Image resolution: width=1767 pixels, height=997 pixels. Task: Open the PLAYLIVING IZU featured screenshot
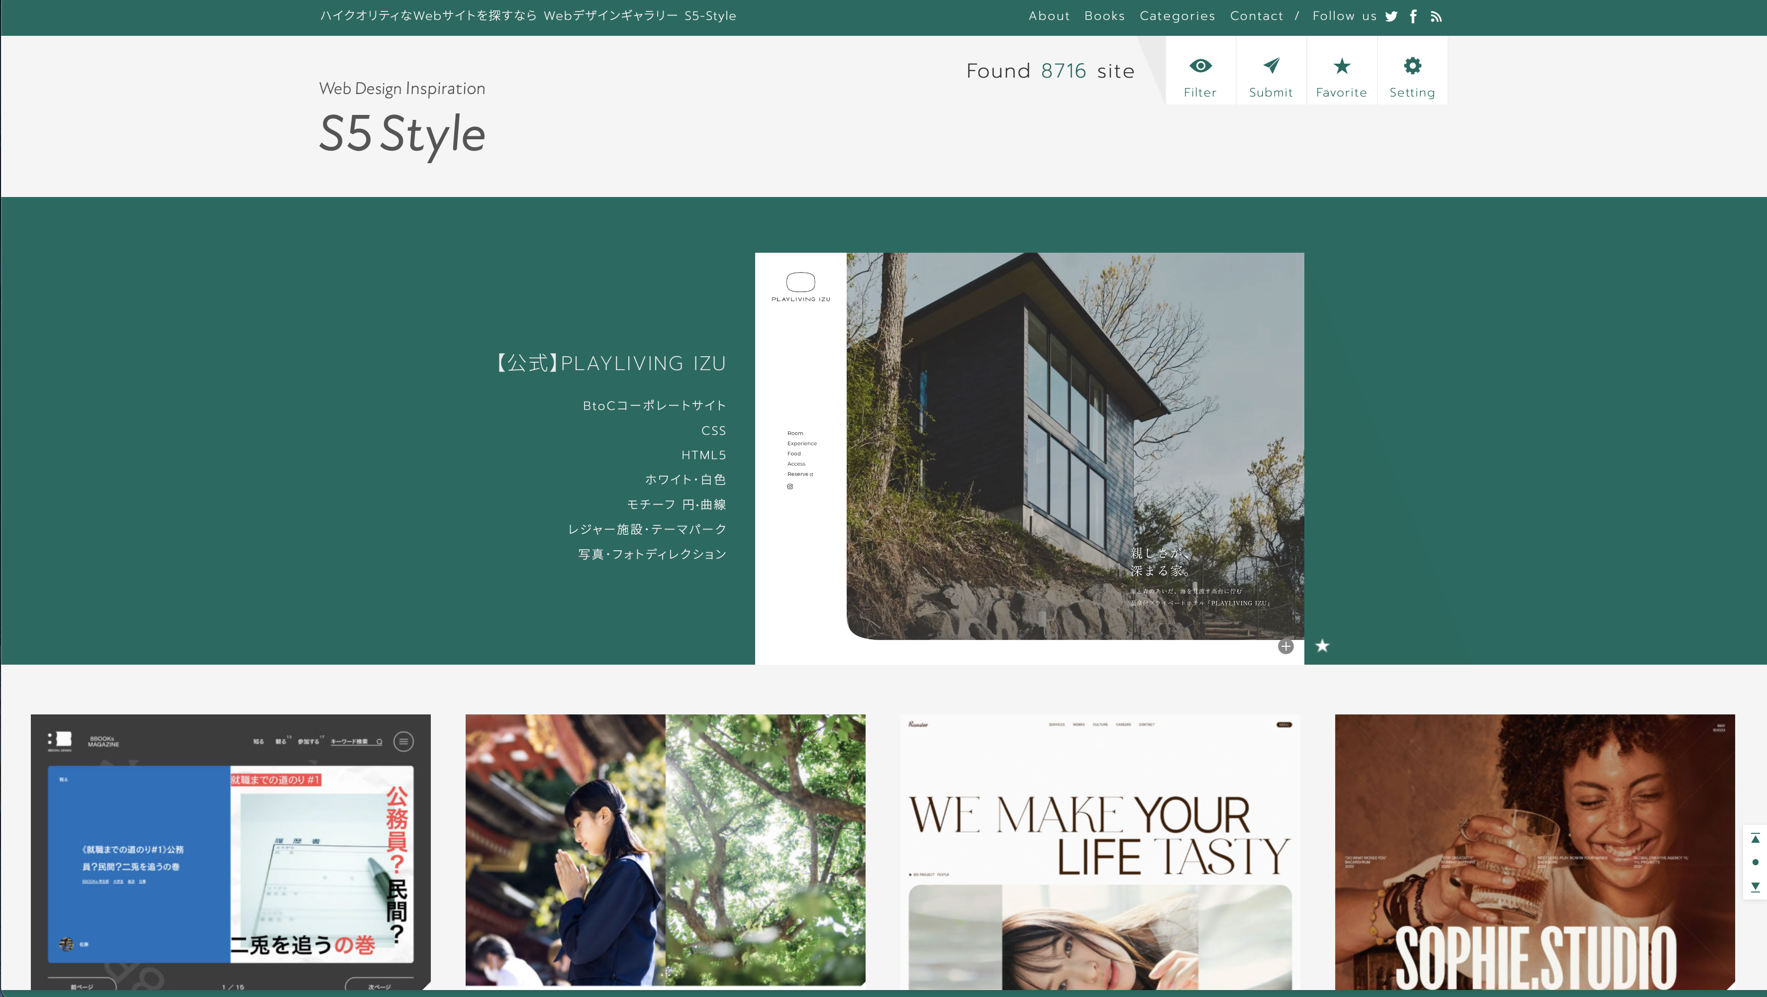pyautogui.click(x=1030, y=458)
